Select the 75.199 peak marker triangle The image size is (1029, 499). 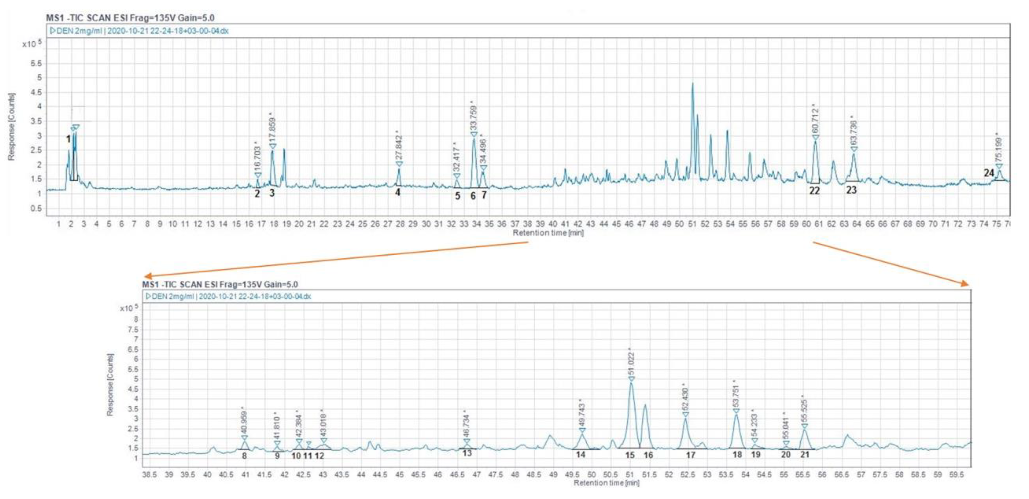click(999, 166)
